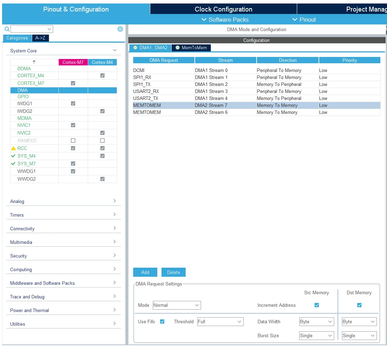Click the Delete button
The image size is (387, 347).
click(x=173, y=272)
